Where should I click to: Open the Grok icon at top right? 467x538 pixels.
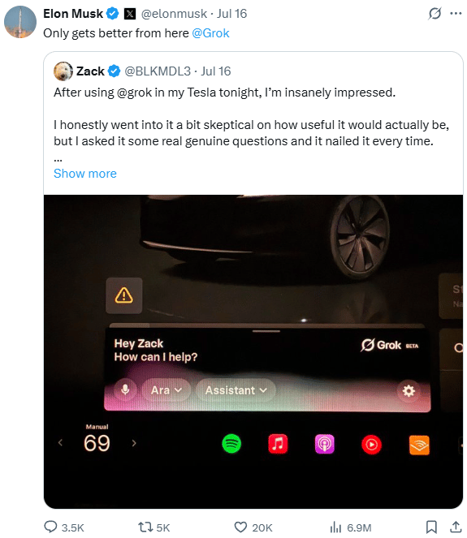pos(435,14)
